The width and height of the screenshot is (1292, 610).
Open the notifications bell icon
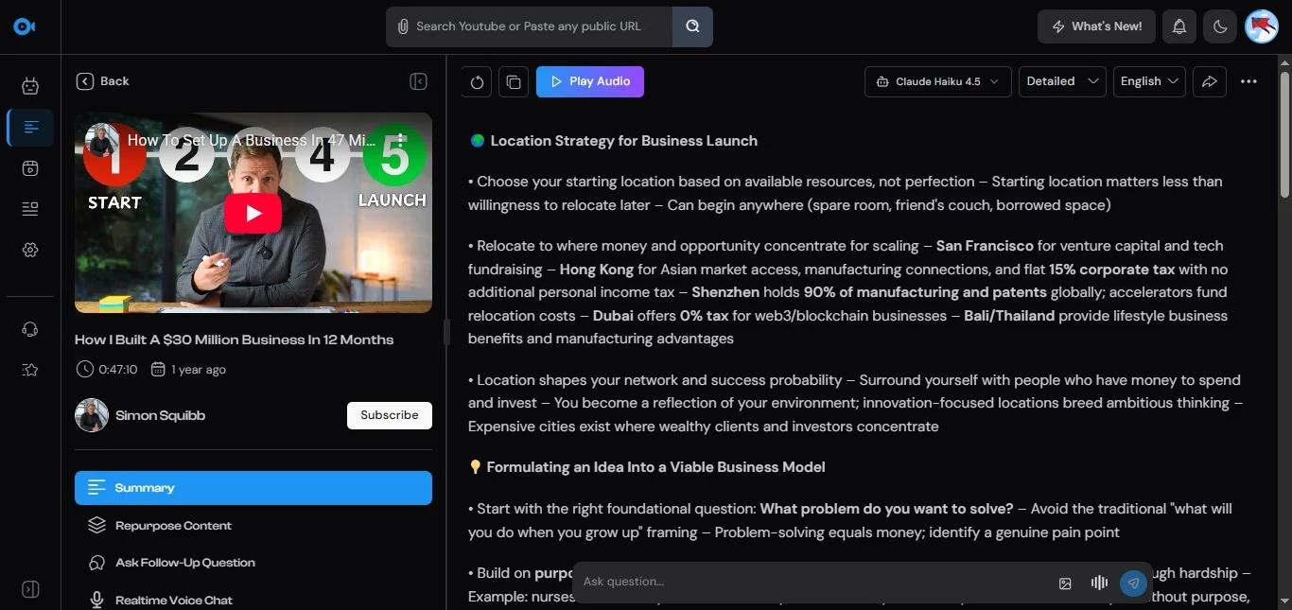coord(1179,26)
